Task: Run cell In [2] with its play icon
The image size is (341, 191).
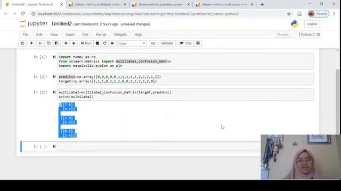Action: 54,77
